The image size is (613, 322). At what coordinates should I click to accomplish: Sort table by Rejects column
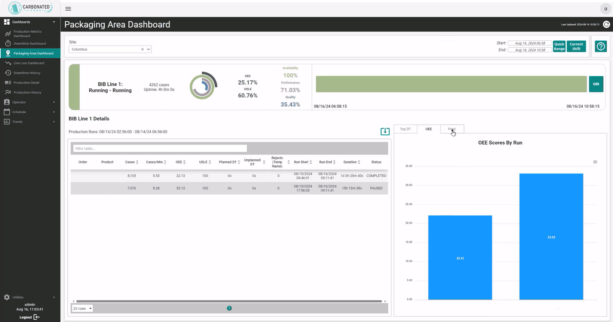click(289, 162)
